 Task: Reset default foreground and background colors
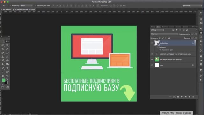(x=2, y=84)
